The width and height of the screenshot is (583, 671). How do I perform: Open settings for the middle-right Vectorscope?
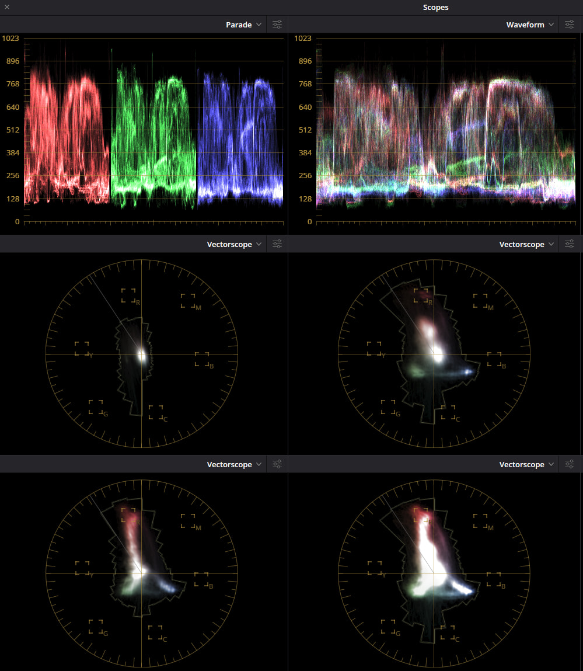pos(570,244)
